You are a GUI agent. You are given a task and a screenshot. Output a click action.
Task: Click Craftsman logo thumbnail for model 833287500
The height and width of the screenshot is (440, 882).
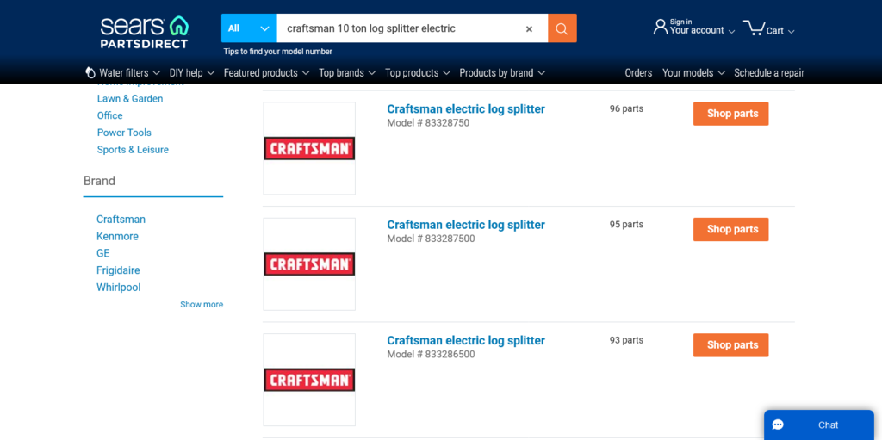click(x=309, y=263)
